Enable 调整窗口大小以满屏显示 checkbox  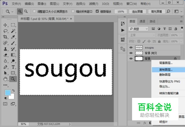(x=34, y=11)
